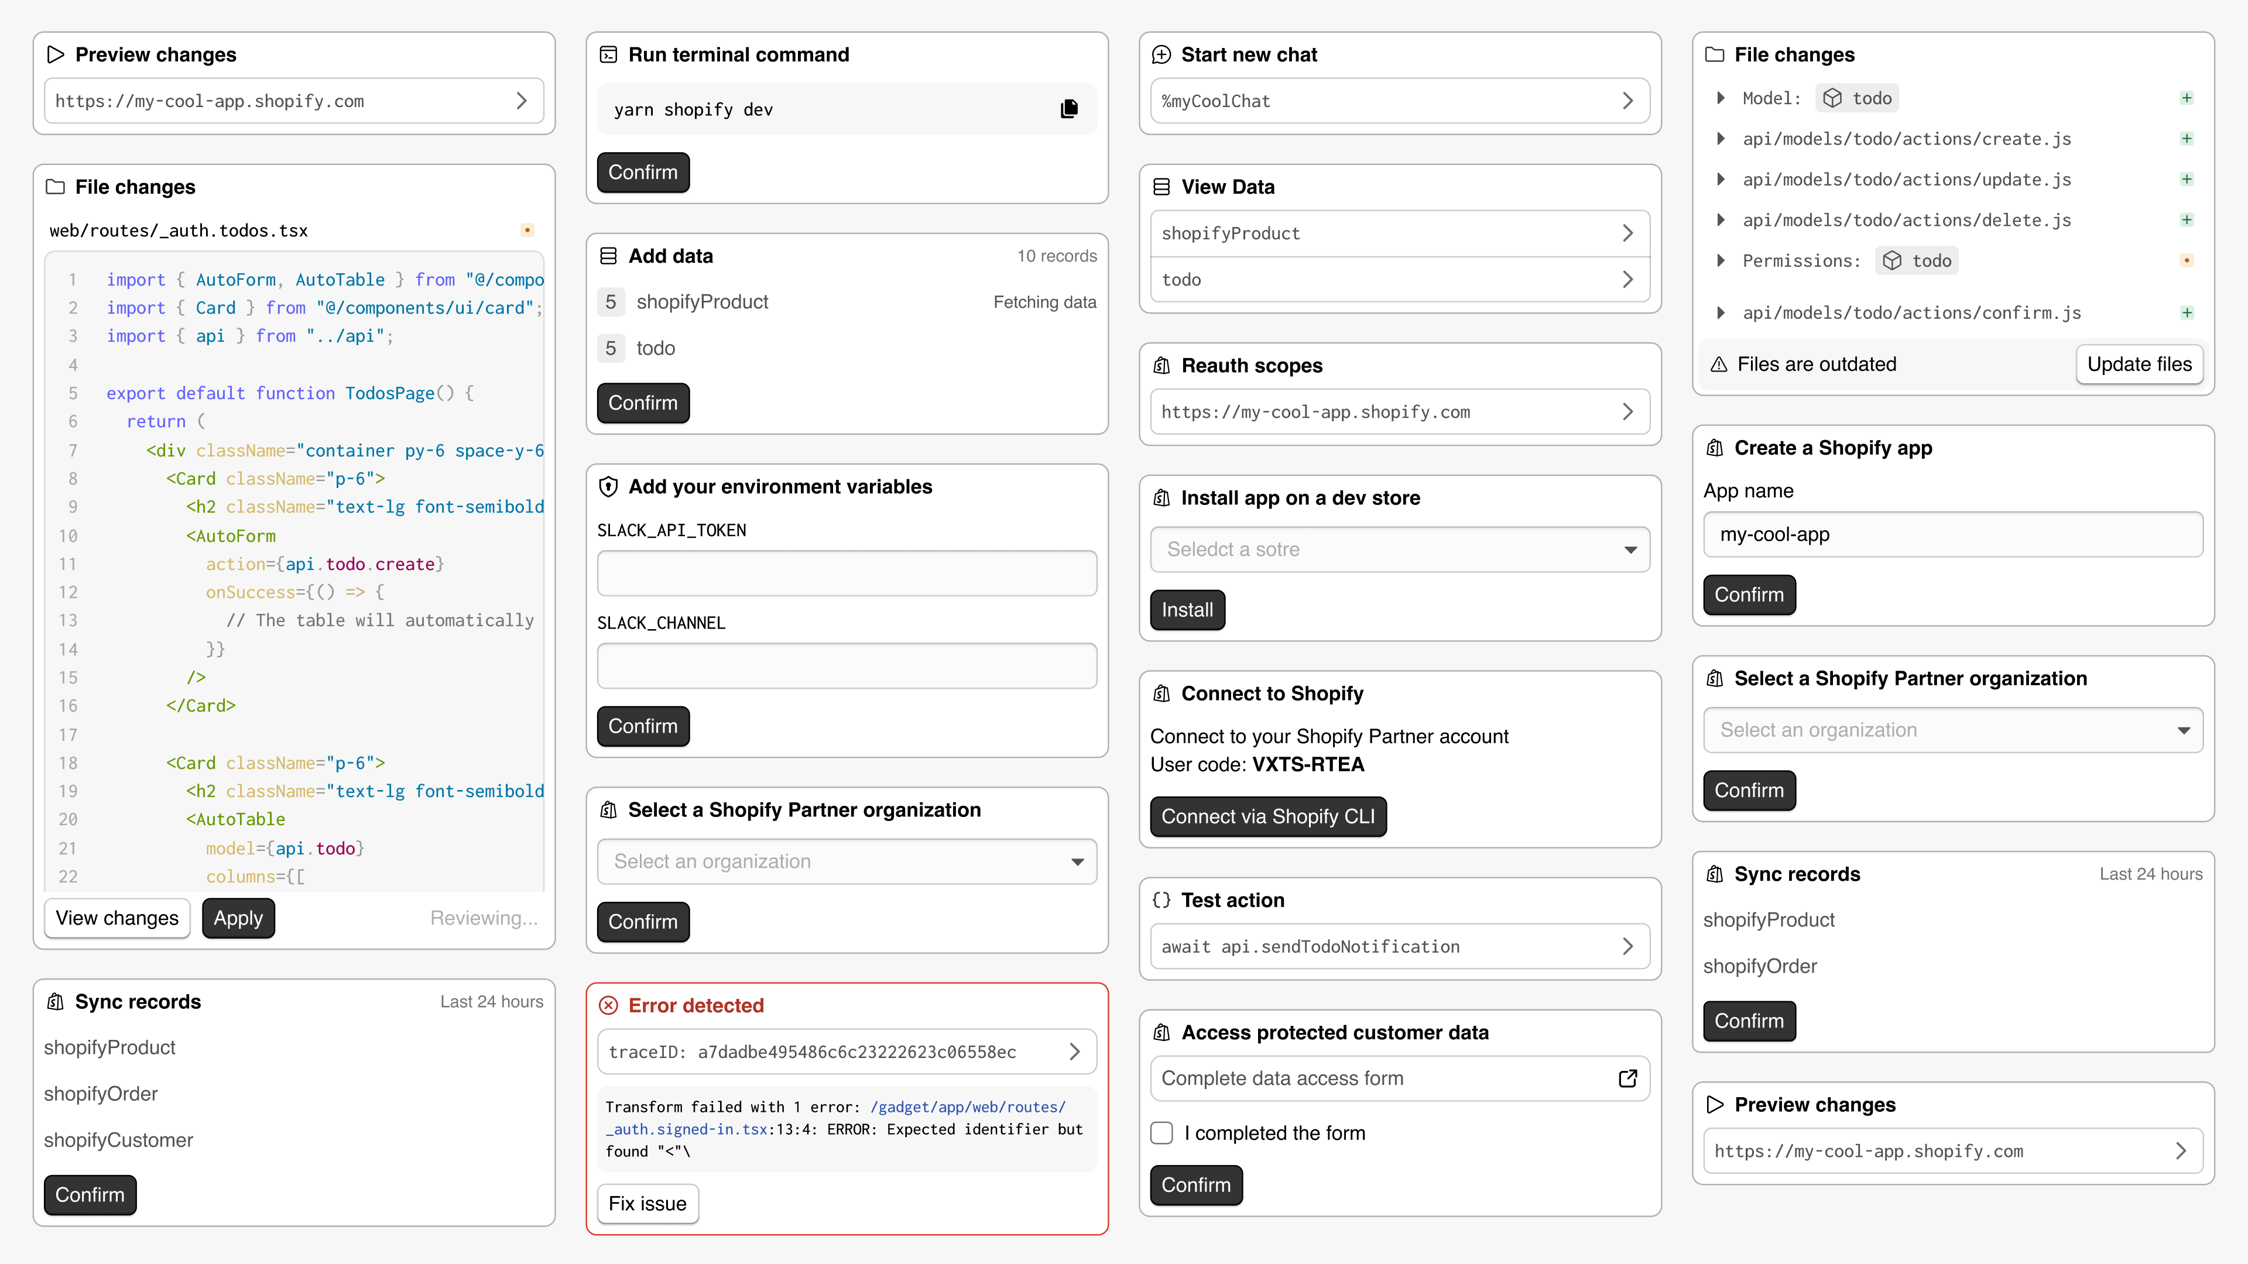Expand api/models/todo/actions/update.js row
The height and width of the screenshot is (1264, 2248).
tap(1720, 180)
